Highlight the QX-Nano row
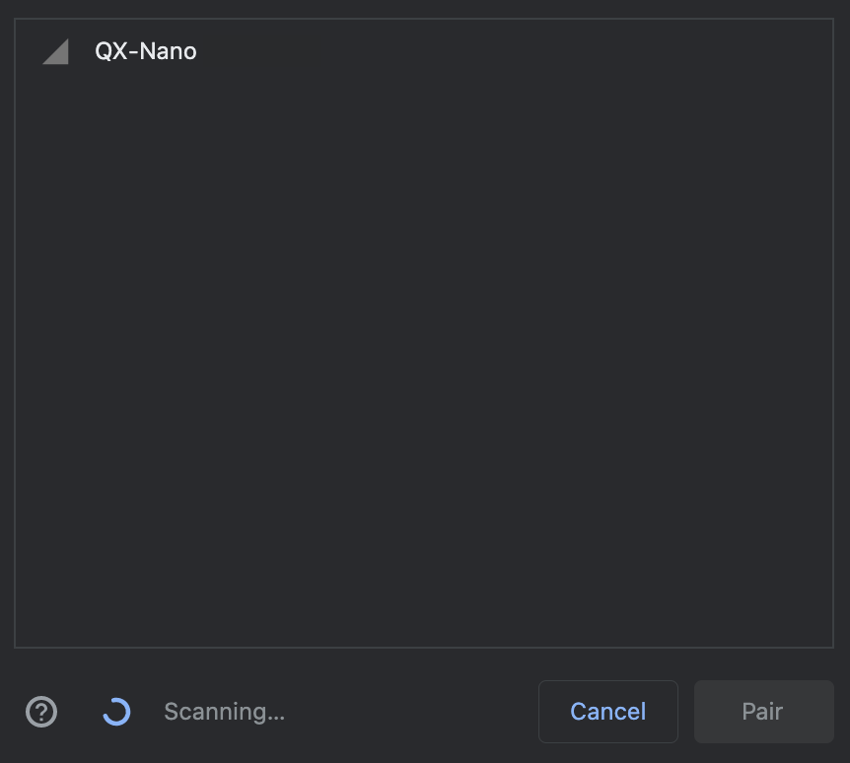Viewport: 850px width, 763px height. (424, 51)
